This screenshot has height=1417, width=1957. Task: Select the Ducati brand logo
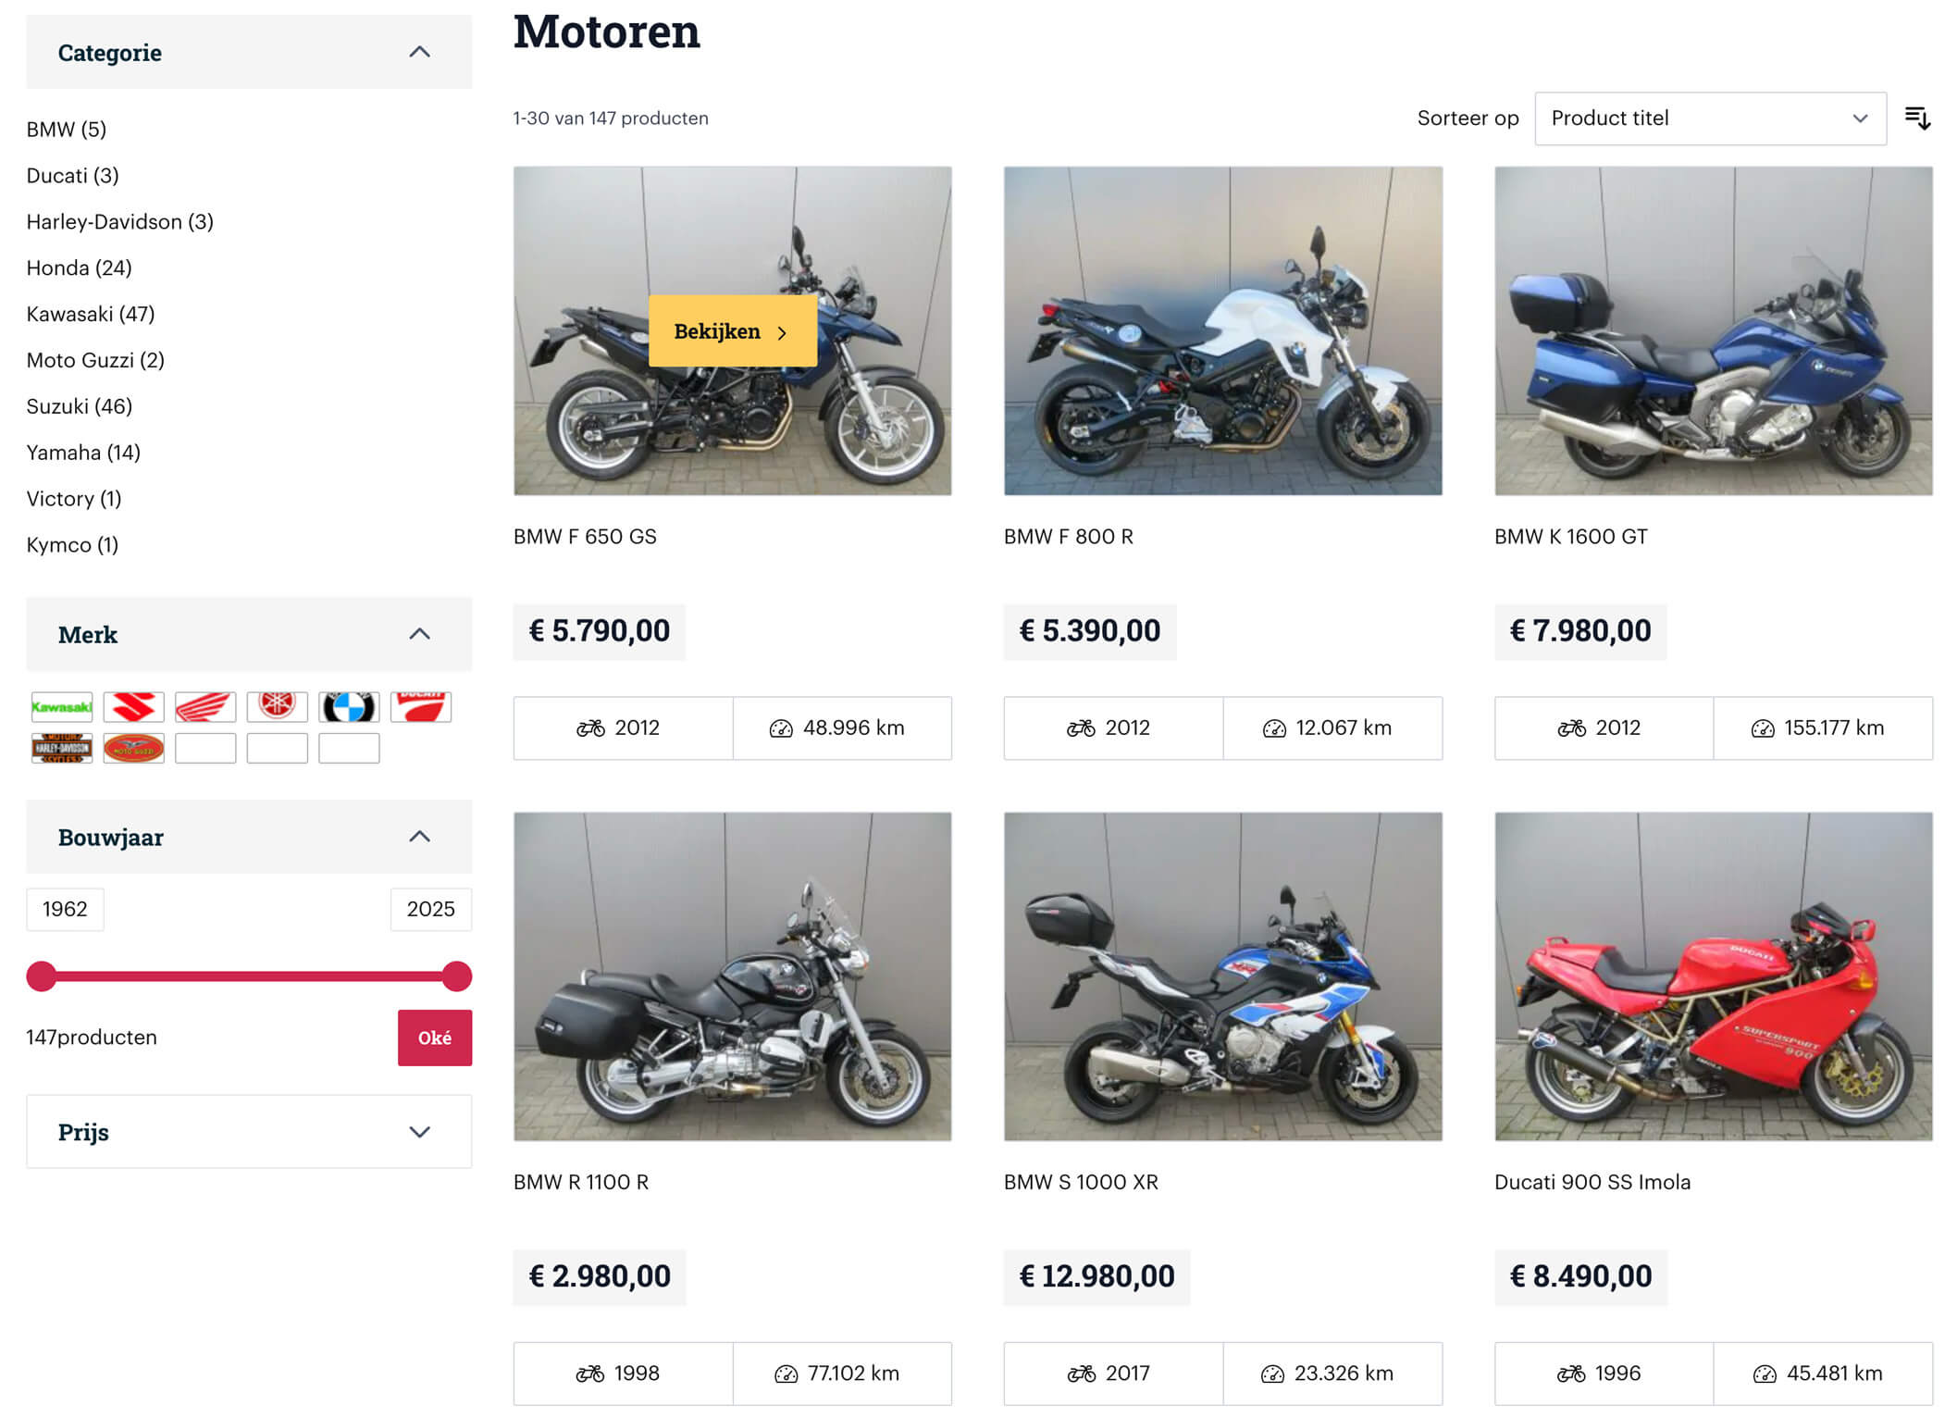pyautogui.click(x=421, y=707)
